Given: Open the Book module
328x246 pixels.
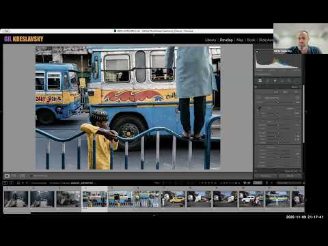Looking at the screenshot, I should 251,40.
